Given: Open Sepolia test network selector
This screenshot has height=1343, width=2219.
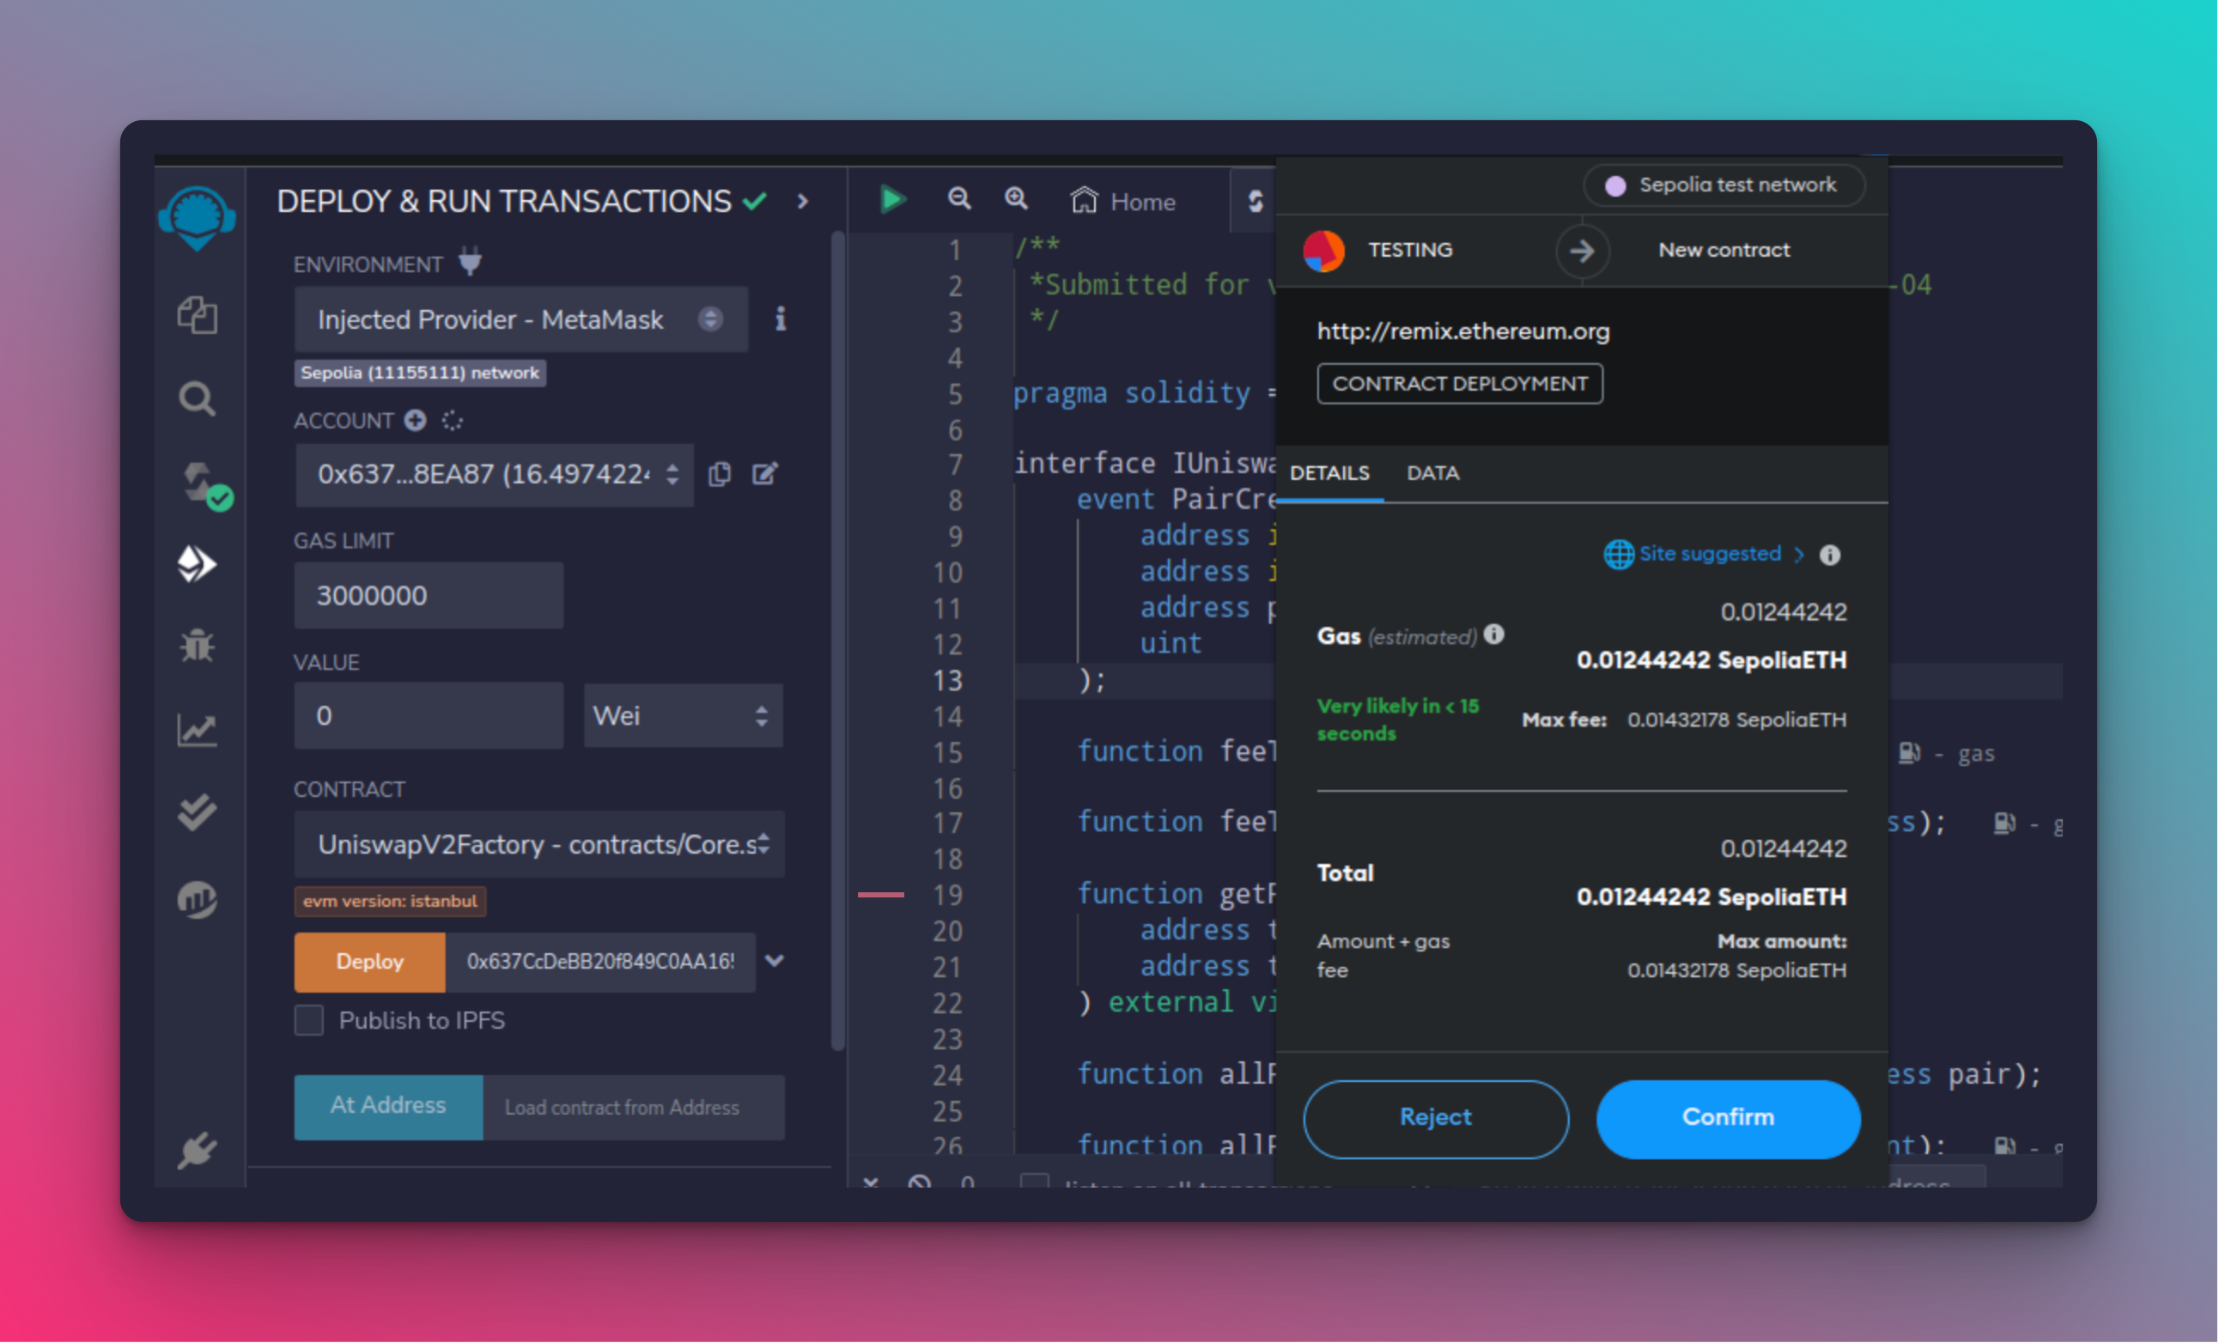Looking at the screenshot, I should 1723,185.
